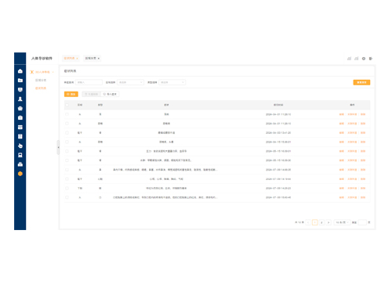Screen dimensions: 392x288
Task: Select the pointing hand sidebar icon
Action: click(20, 146)
